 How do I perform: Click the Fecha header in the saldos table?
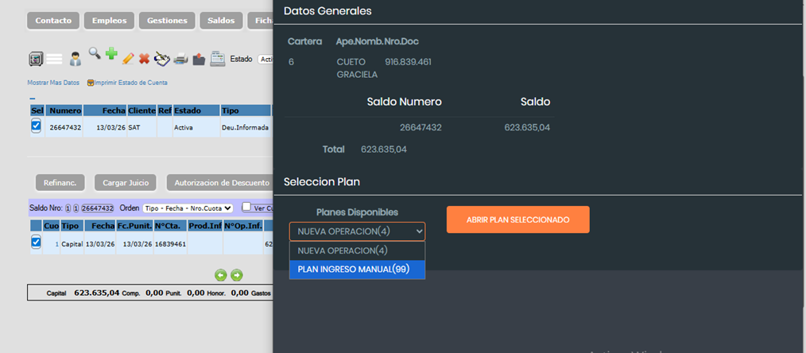(x=105, y=111)
